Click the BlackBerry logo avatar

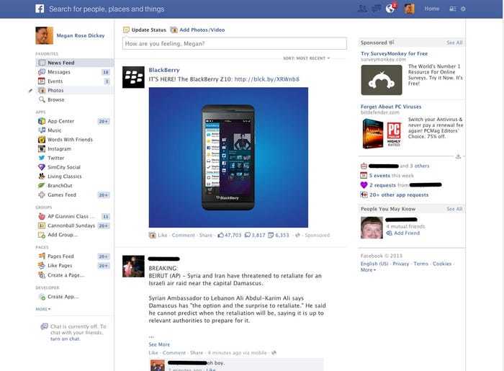(133, 77)
